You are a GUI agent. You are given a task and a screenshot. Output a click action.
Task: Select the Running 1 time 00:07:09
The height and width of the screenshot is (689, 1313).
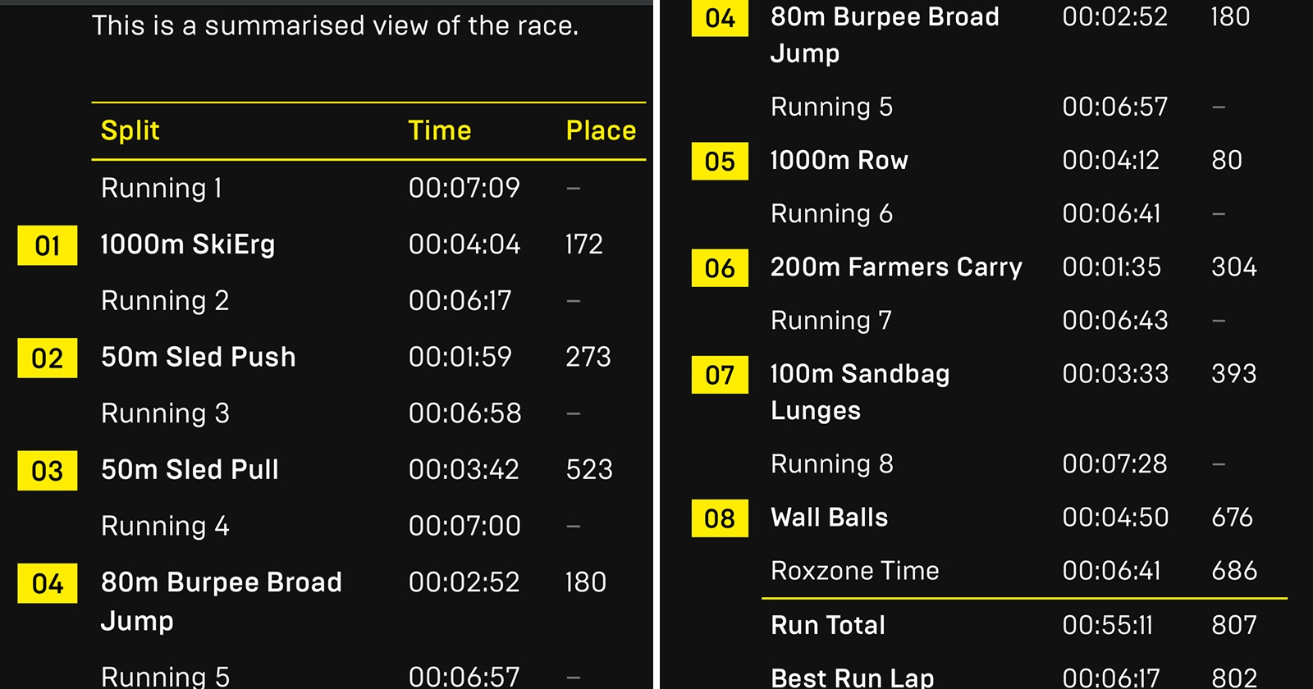point(464,188)
